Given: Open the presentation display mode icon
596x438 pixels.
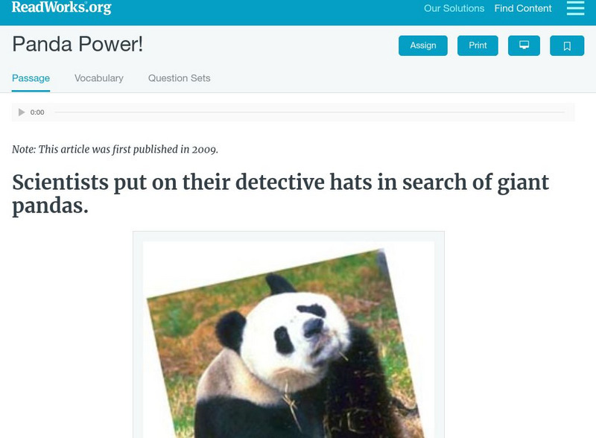Looking at the screenshot, I should (525, 45).
